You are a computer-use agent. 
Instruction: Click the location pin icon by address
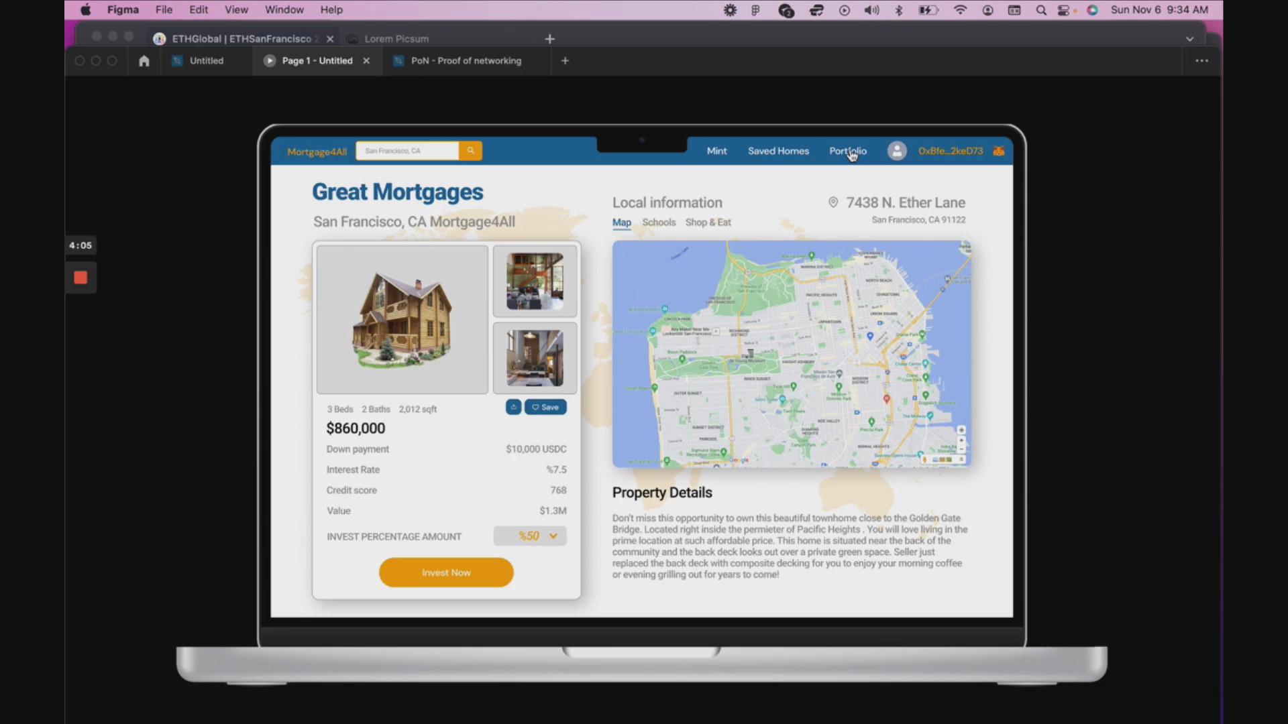click(x=833, y=202)
